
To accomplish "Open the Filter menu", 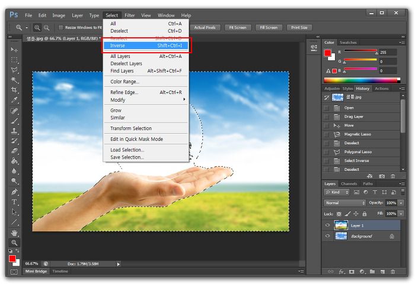I will click(130, 15).
